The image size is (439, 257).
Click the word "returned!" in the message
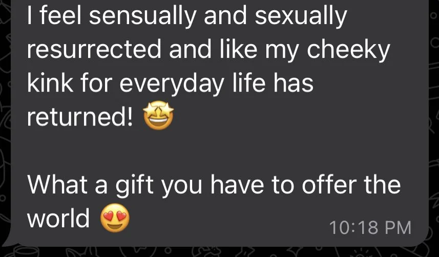pyautogui.click(x=80, y=116)
